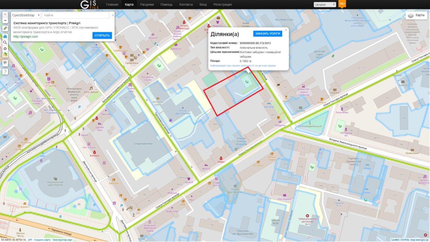Open the Ukraine country dropdown
430x242 pixels.
coord(325,5)
